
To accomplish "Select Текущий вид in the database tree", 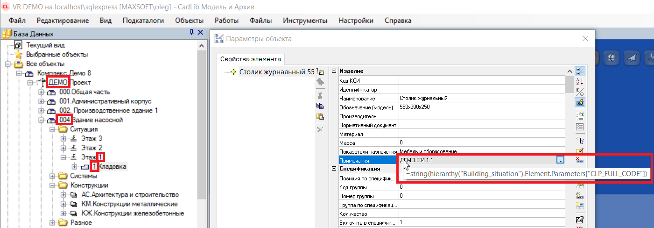I will pos(45,45).
